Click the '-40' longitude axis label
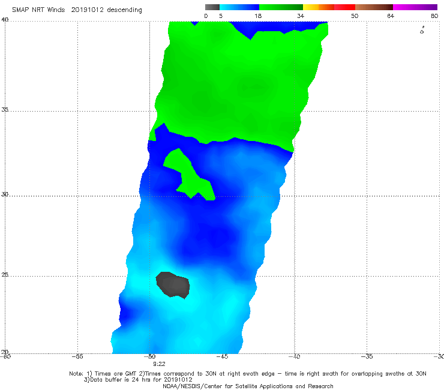Image resolution: width=444 pixels, height=390 pixels. click(294, 356)
